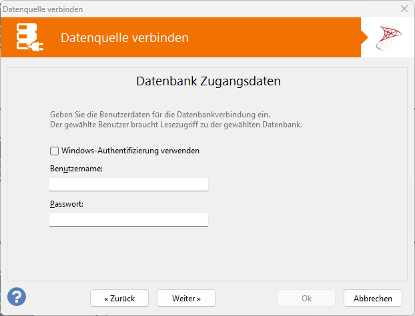The width and height of the screenshot is (415, 316).
Task: Focus the Benutzername input field
Action: [129, 185]
